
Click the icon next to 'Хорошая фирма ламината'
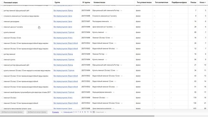(x=113, y=92)
